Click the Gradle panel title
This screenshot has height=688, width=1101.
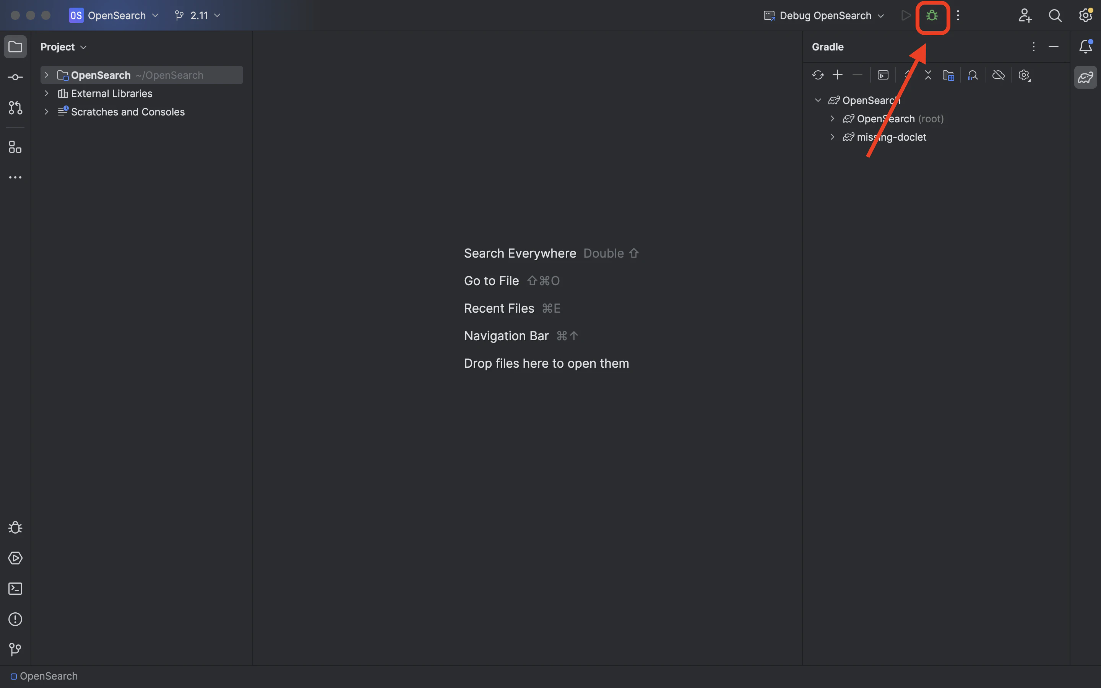[828, 47]
